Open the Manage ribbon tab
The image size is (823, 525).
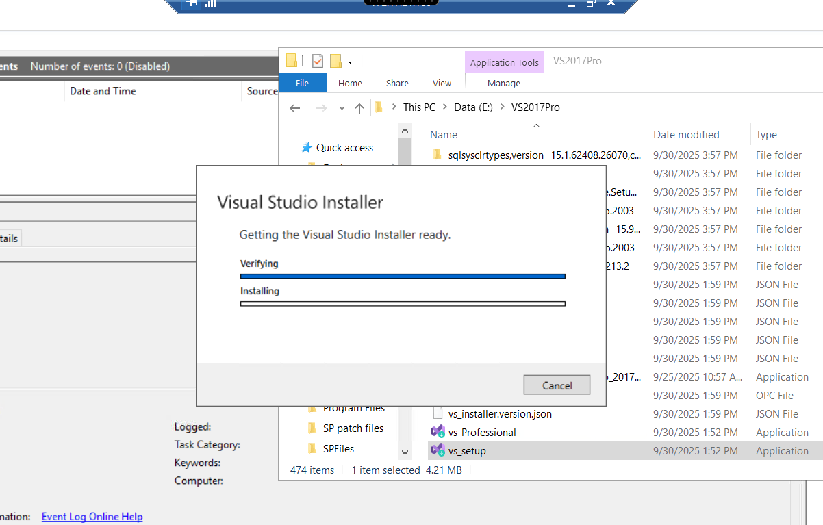click(x=504, y=83)
